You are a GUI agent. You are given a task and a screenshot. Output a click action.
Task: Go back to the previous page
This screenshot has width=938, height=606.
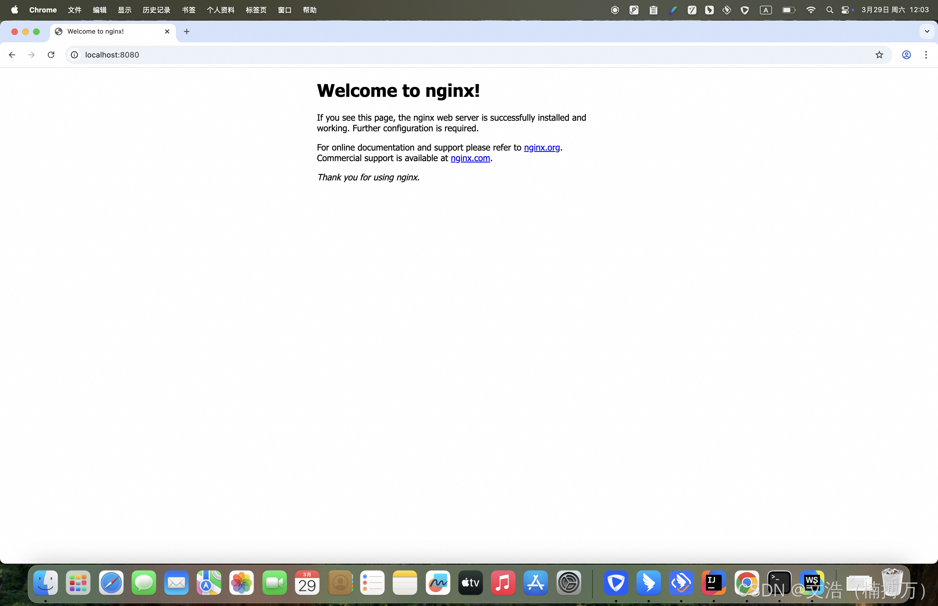point(12,55)
